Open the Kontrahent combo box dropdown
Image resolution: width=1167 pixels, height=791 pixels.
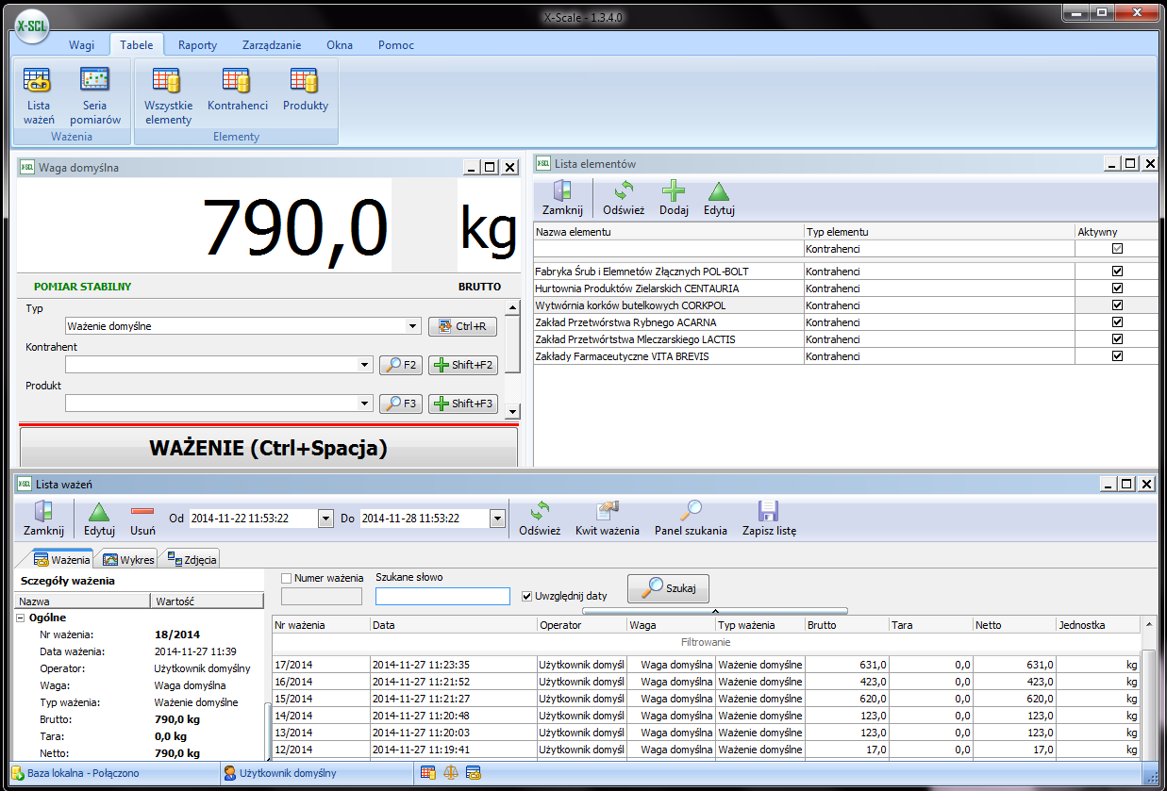(x=366, y=365)
